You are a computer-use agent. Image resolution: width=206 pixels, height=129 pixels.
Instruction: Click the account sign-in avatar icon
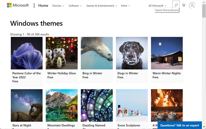pos(192,5)
